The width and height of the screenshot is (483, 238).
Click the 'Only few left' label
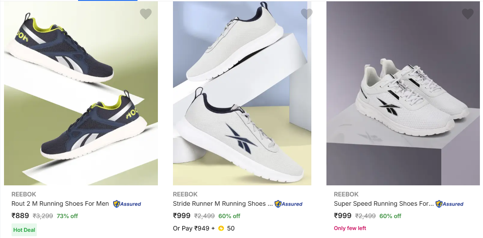tap(350, 228)
